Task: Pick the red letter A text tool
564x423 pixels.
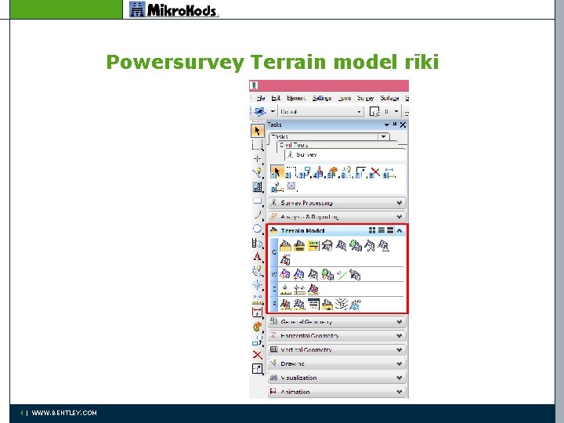Action: coord(257,257)
